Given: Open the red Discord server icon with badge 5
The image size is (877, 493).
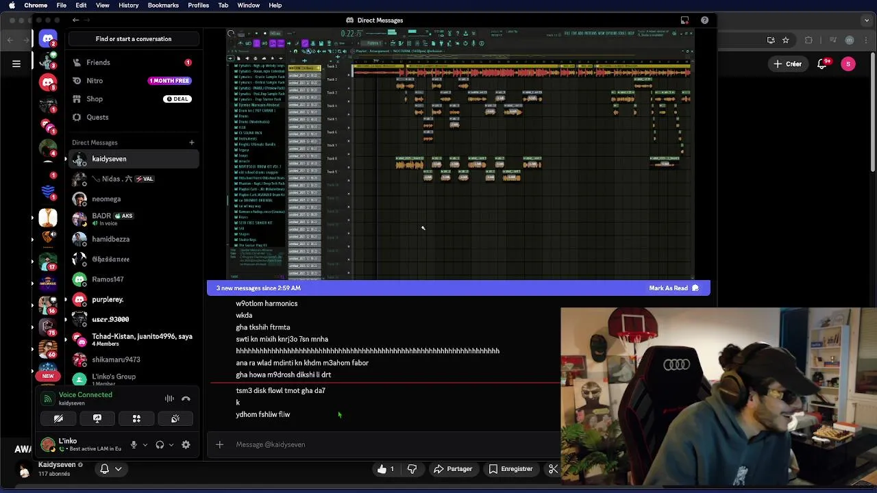Looking at the screenshot, I should [48, 83].
